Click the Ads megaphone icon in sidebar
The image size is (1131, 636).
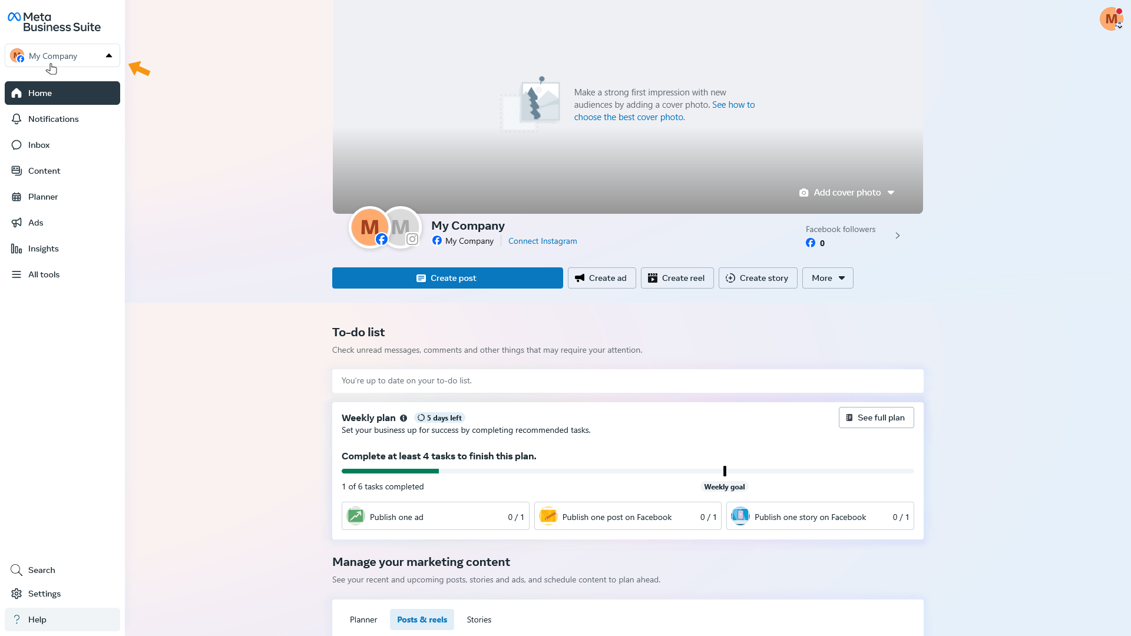[16, 223]
